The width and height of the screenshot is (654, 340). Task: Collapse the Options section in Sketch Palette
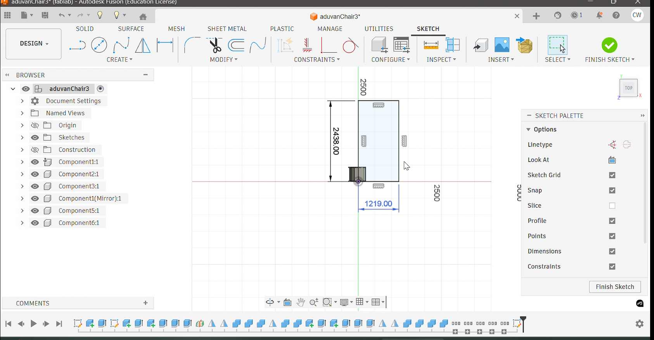click(x=528, y=129)
